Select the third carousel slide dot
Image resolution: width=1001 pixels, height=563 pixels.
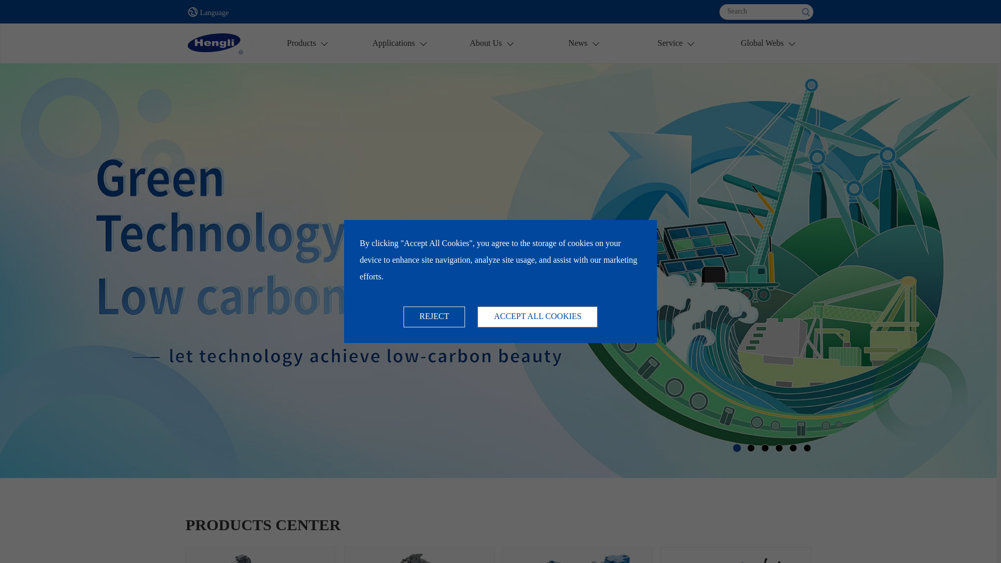[765, 448]
